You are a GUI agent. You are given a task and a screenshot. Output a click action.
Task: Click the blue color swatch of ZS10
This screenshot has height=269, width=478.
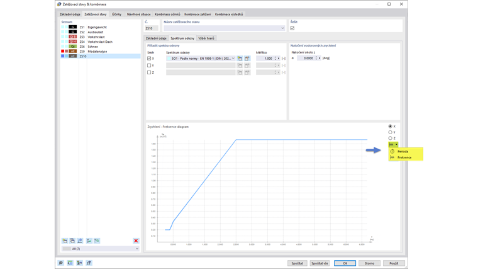tap(62, 56)
